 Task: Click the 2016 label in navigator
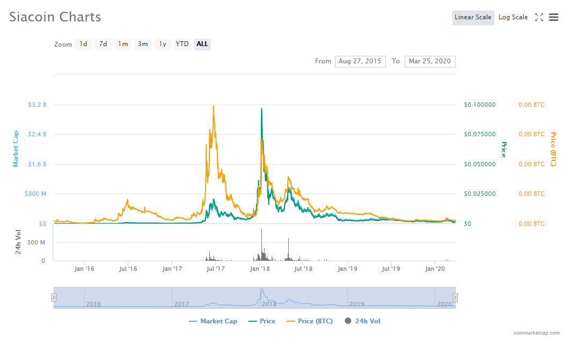coord(93,304)
